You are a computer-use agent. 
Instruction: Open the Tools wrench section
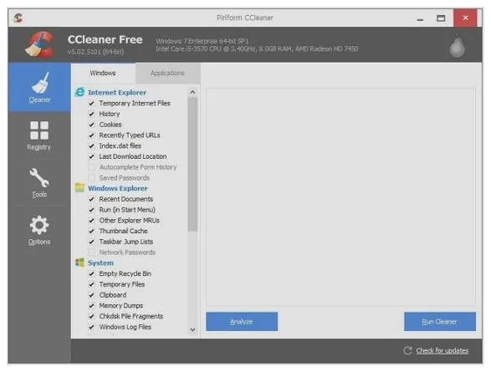(39, 183)
